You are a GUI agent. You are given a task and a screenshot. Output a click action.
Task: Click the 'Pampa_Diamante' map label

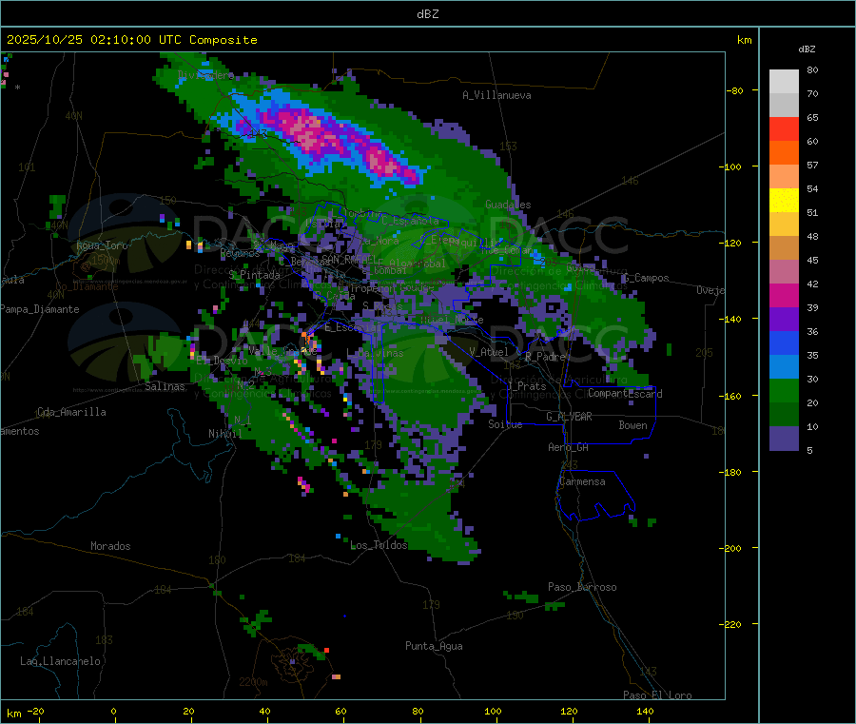[40, 309]
